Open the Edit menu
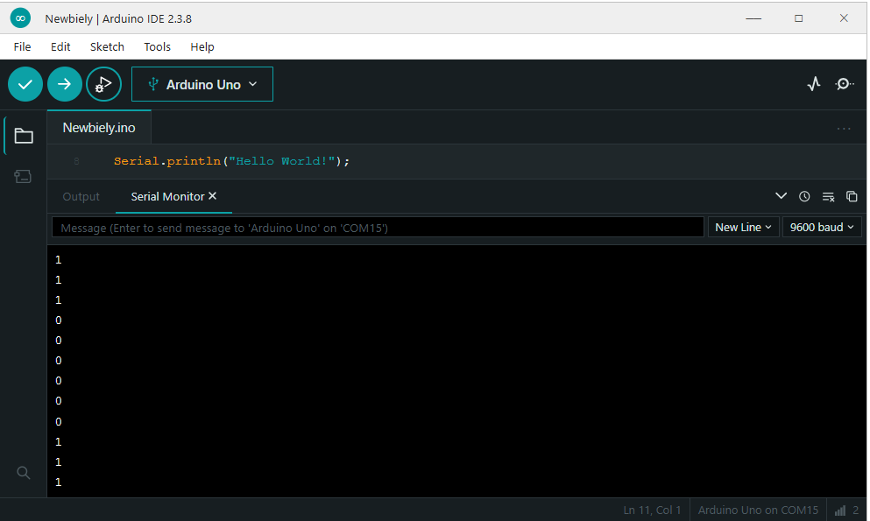This screenshot has width=870, height=521. 60,47
